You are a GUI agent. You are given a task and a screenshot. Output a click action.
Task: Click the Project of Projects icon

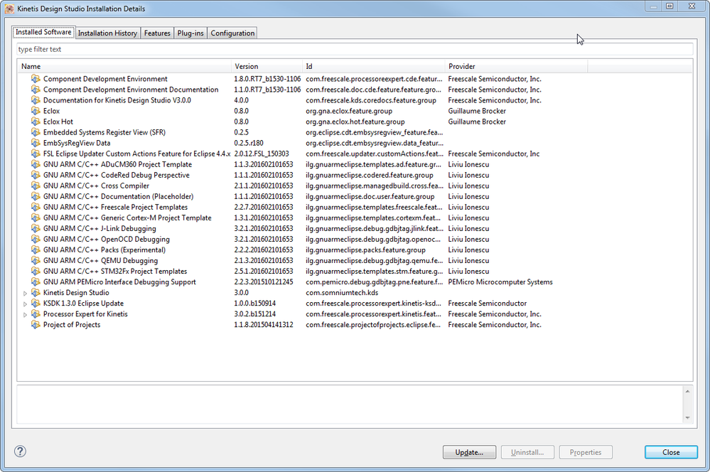(x=36, y=325)
